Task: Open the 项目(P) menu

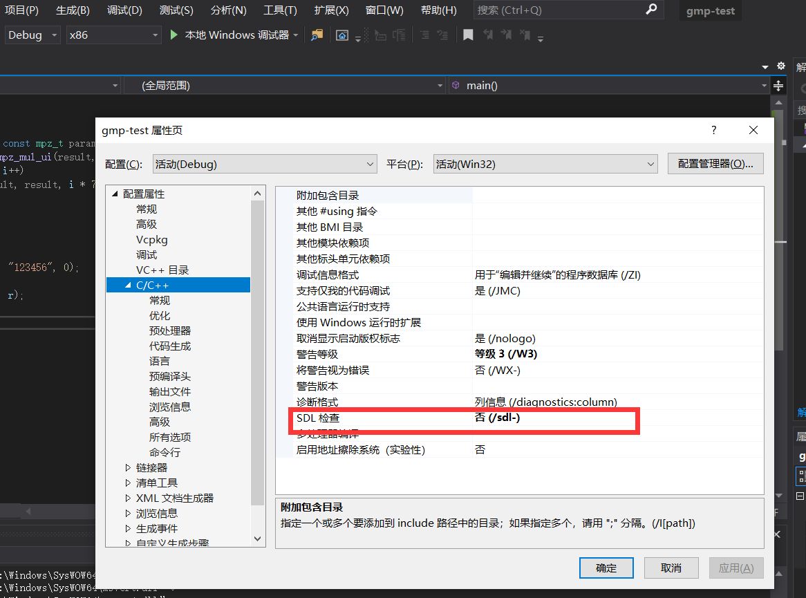Action: tap(21, 10)
